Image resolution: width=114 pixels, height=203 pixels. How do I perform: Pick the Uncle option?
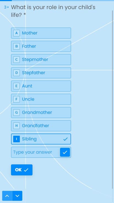pyautogui.click(x=41, y=99)
